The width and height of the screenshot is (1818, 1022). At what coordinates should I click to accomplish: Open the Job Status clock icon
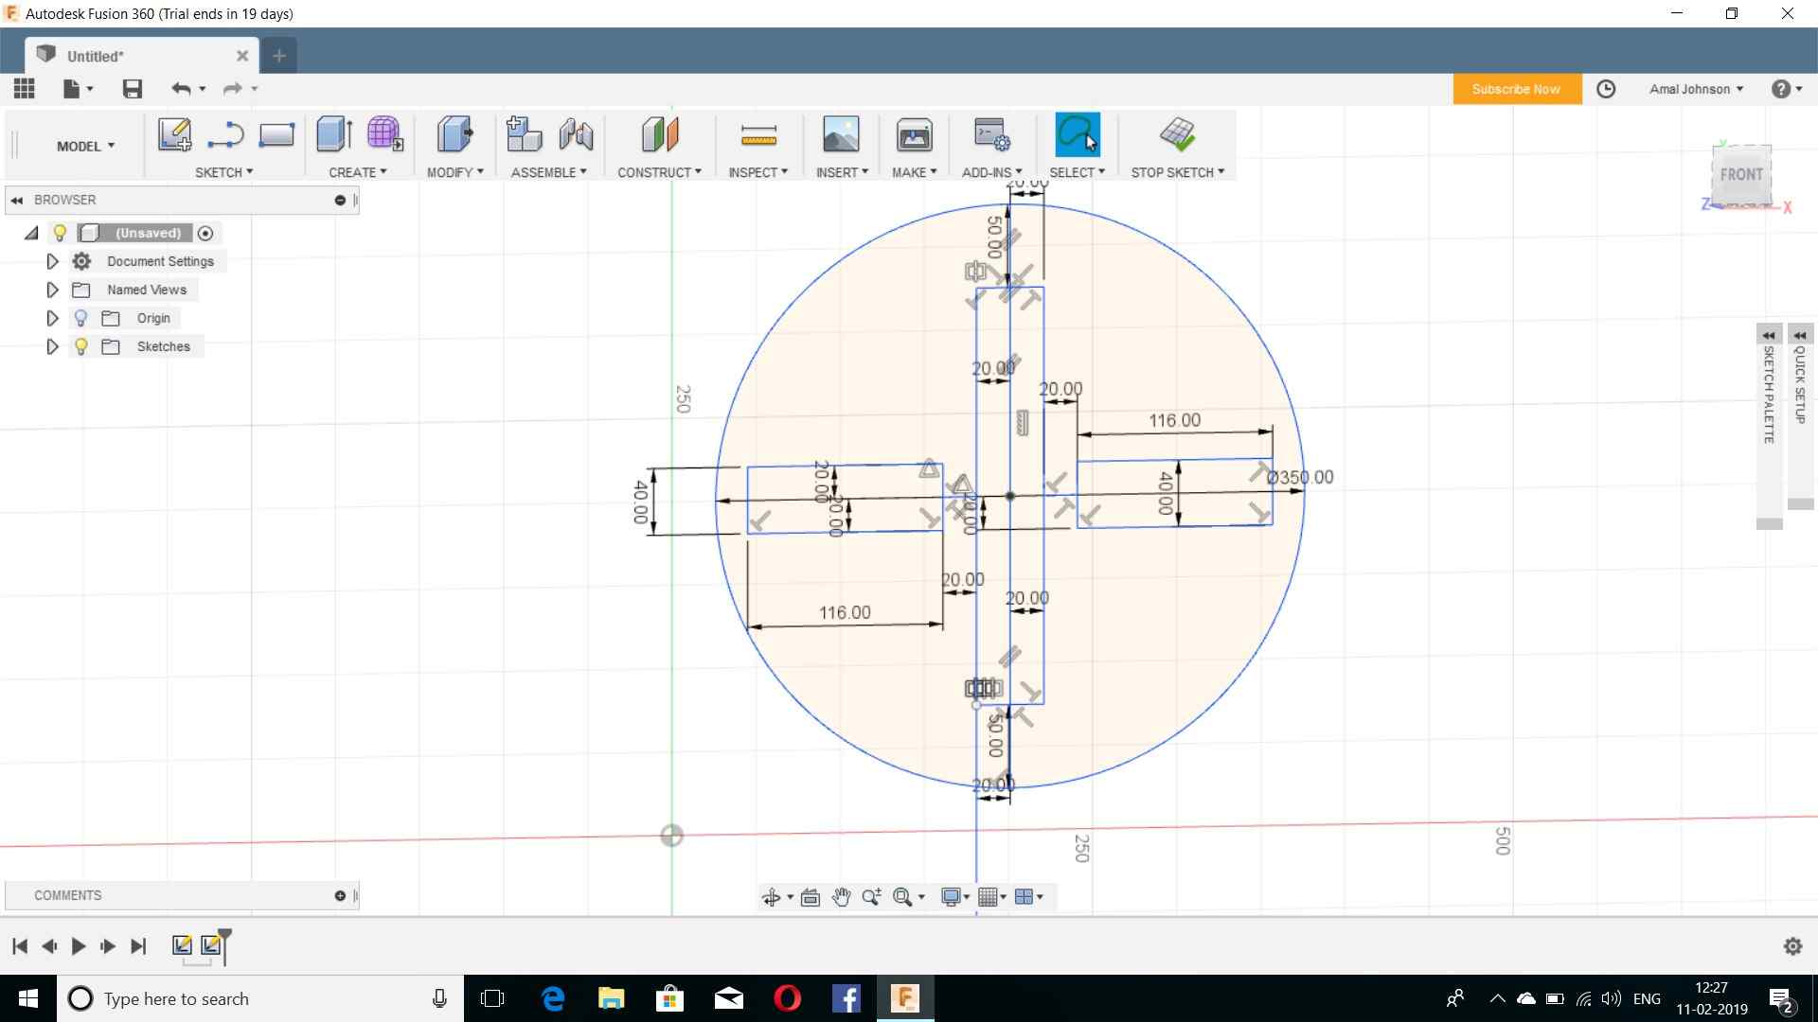pos(1606,89)
